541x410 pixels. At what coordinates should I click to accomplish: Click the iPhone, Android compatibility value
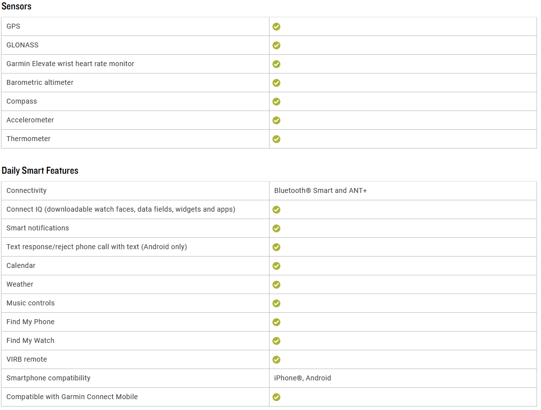pos(303,378)
